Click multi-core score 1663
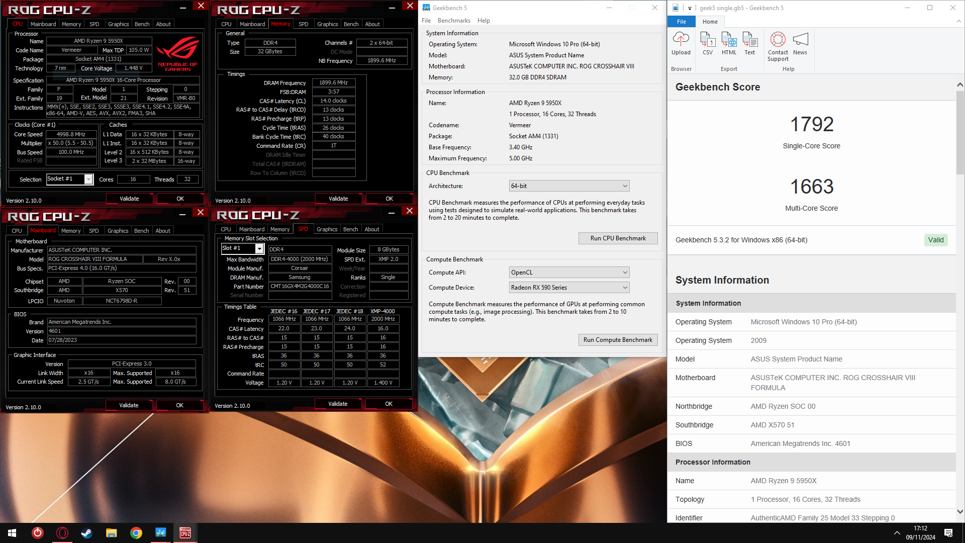The image size is (965, 543). [x=812, y=187]
